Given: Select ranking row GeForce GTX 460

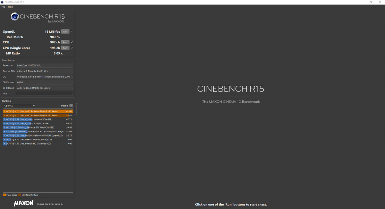Looking at the screenshot, I should pos(38,127).
